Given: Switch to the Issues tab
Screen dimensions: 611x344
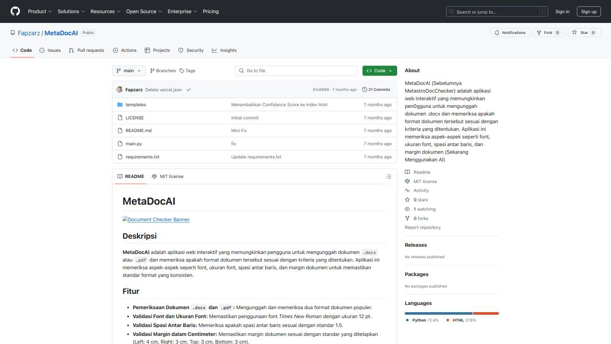Looking at the screenshot, I should [50, 50].
